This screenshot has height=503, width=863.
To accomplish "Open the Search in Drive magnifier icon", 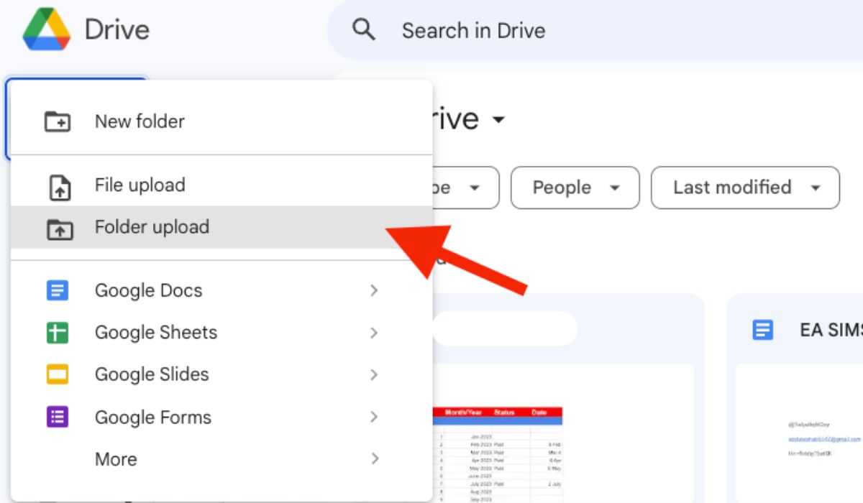I will click(363, 29).
